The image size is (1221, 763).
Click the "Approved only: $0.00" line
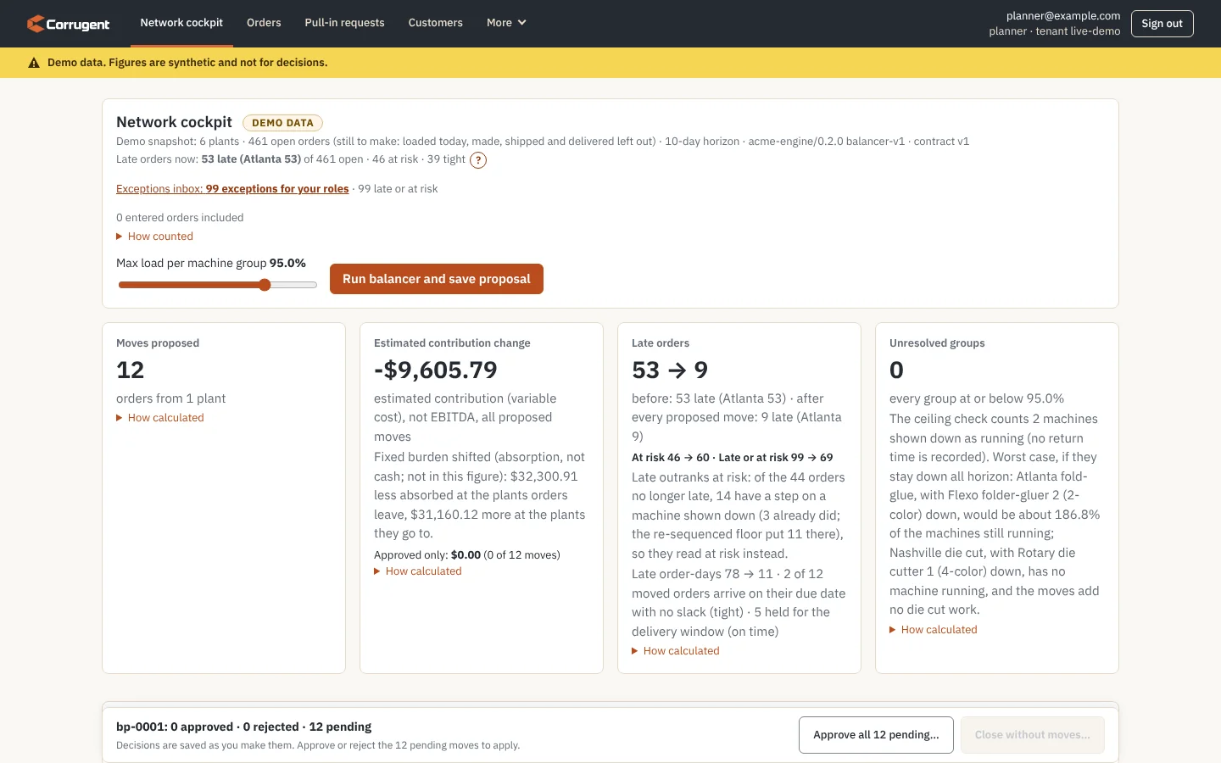pos(467,555)
